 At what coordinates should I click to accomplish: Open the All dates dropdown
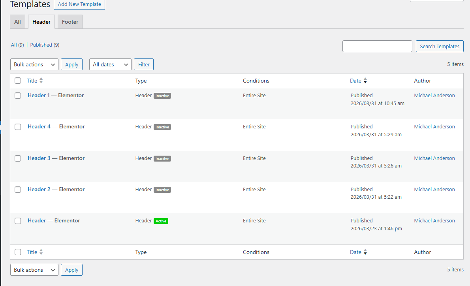tap(110, 64)
